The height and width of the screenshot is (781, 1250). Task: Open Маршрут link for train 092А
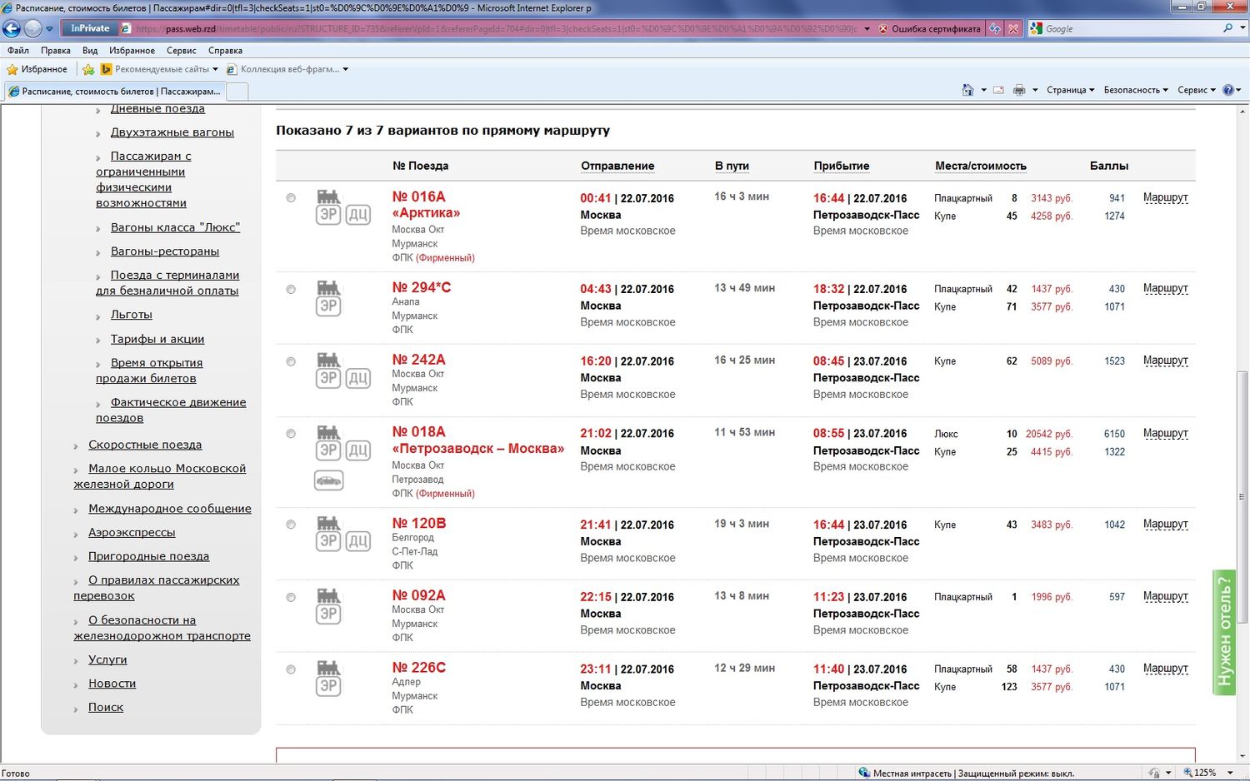point(1165,596)
